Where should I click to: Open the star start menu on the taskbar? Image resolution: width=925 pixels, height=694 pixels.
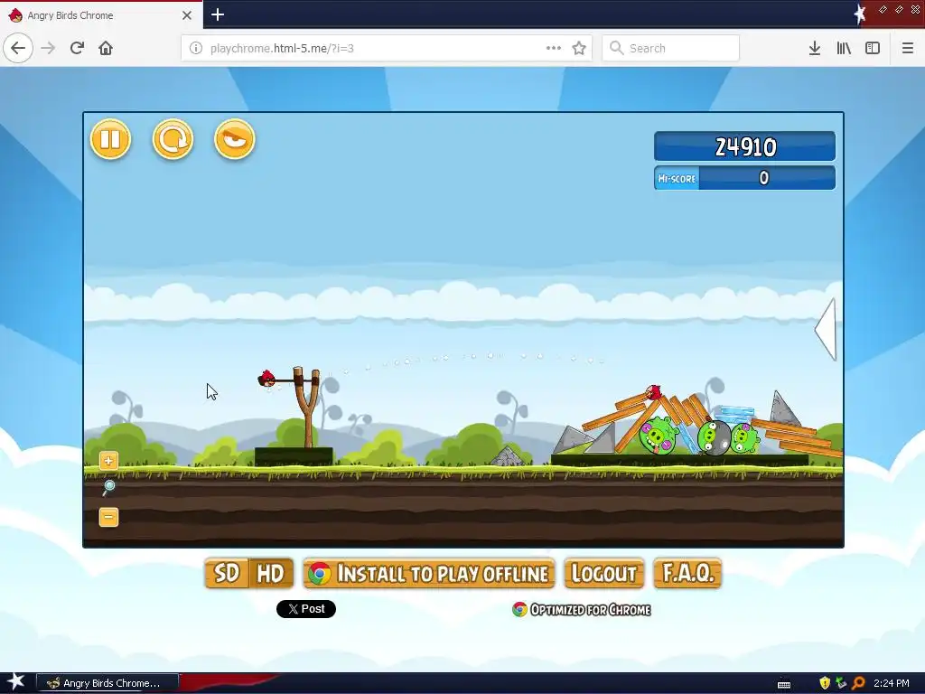click(x=15, y=682)
